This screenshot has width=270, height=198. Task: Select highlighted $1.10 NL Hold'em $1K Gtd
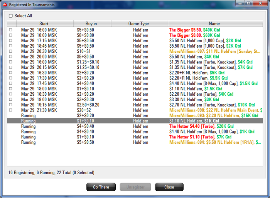tap(135, 121)
